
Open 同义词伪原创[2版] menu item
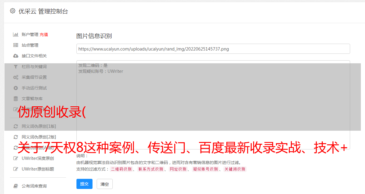(39, 137)
